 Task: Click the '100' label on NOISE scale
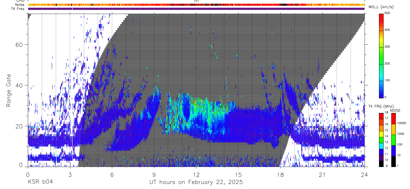(400, 144)
